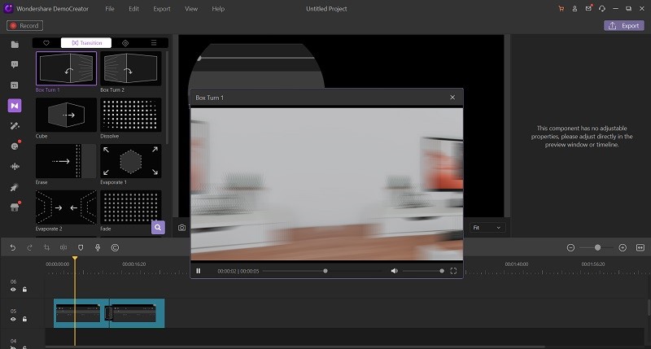651x349 pixels.
Task: Mute the preview dialog speaker icon
Action: point(394,271)
